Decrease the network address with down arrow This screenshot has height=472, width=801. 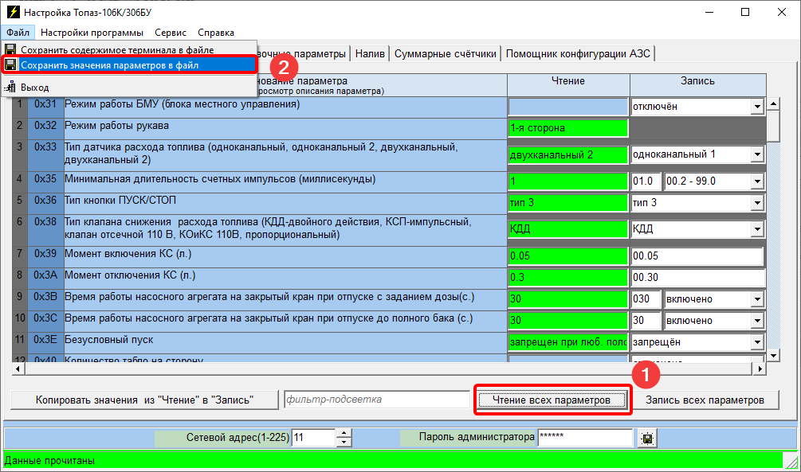pos(344,442)
